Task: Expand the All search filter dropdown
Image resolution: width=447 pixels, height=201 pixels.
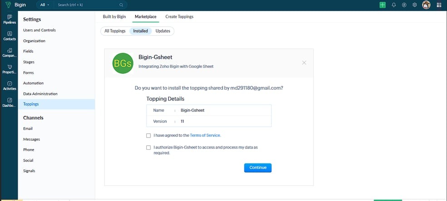Action: 45,5
